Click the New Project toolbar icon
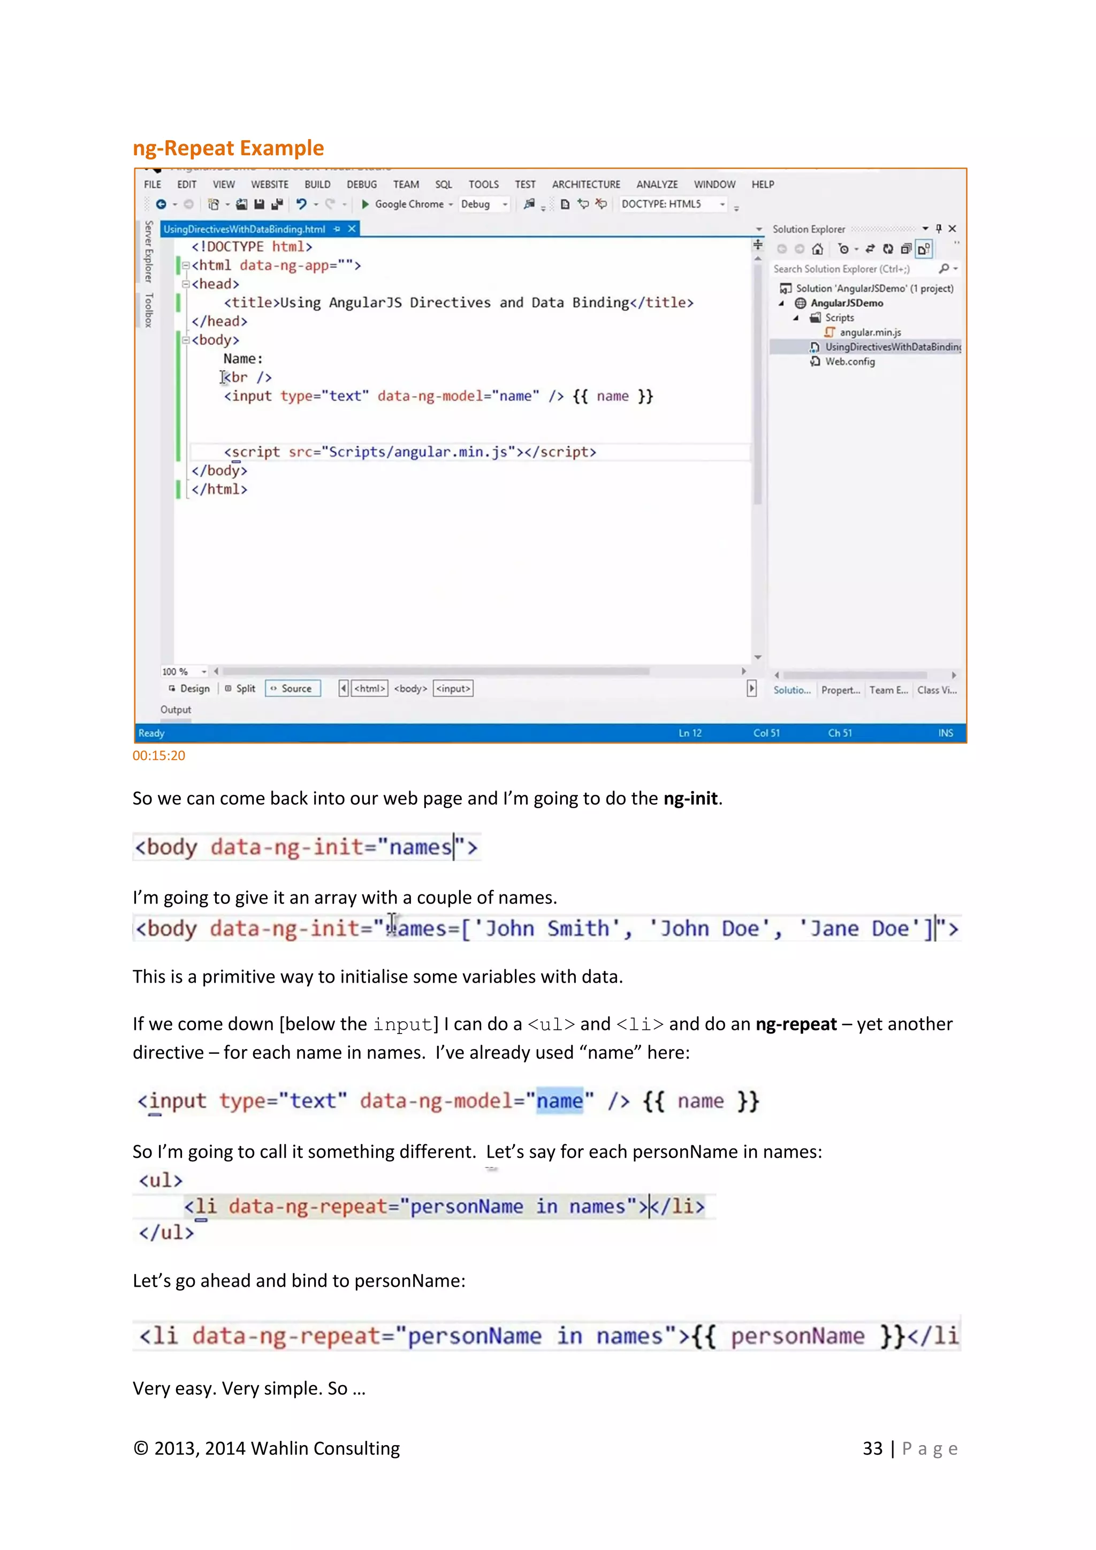The width and height of the screenshot is (1096, 1550). pyautogui.click(x=214, y=204)
